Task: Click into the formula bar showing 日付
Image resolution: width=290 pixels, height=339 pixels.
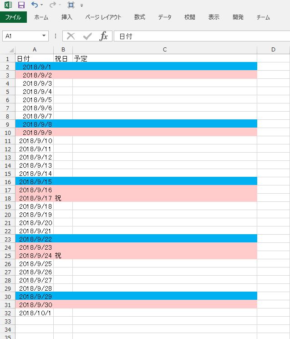Action: pos(200,36)
